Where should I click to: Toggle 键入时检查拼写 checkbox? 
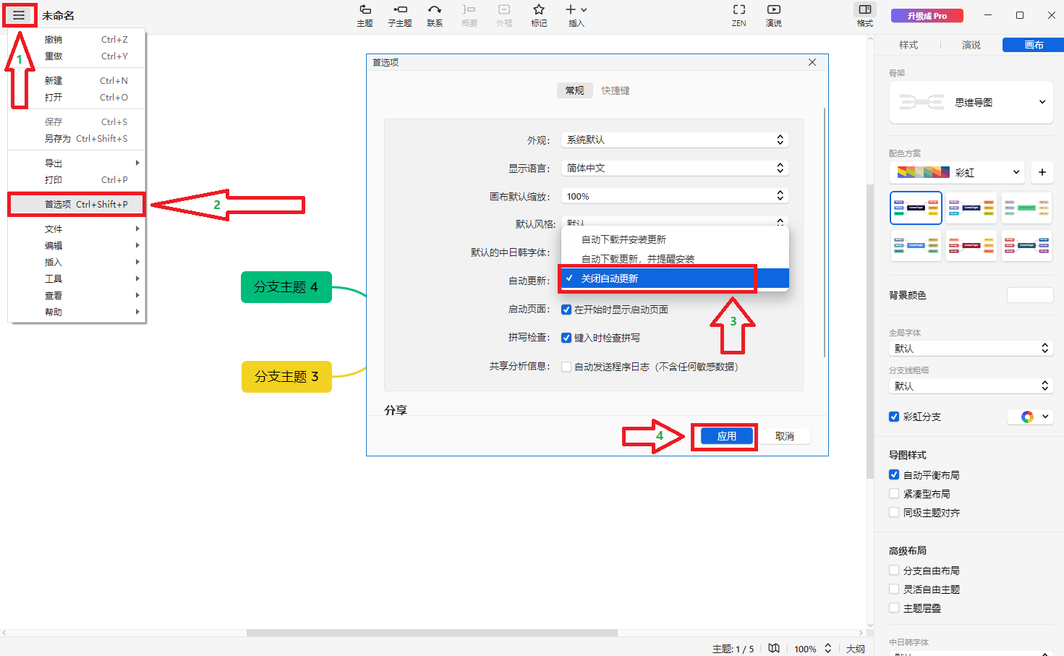click(566, 338)
